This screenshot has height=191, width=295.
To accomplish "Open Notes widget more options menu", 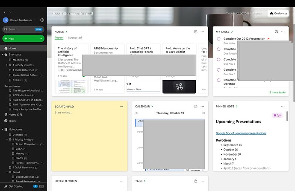I will [202, 32].
